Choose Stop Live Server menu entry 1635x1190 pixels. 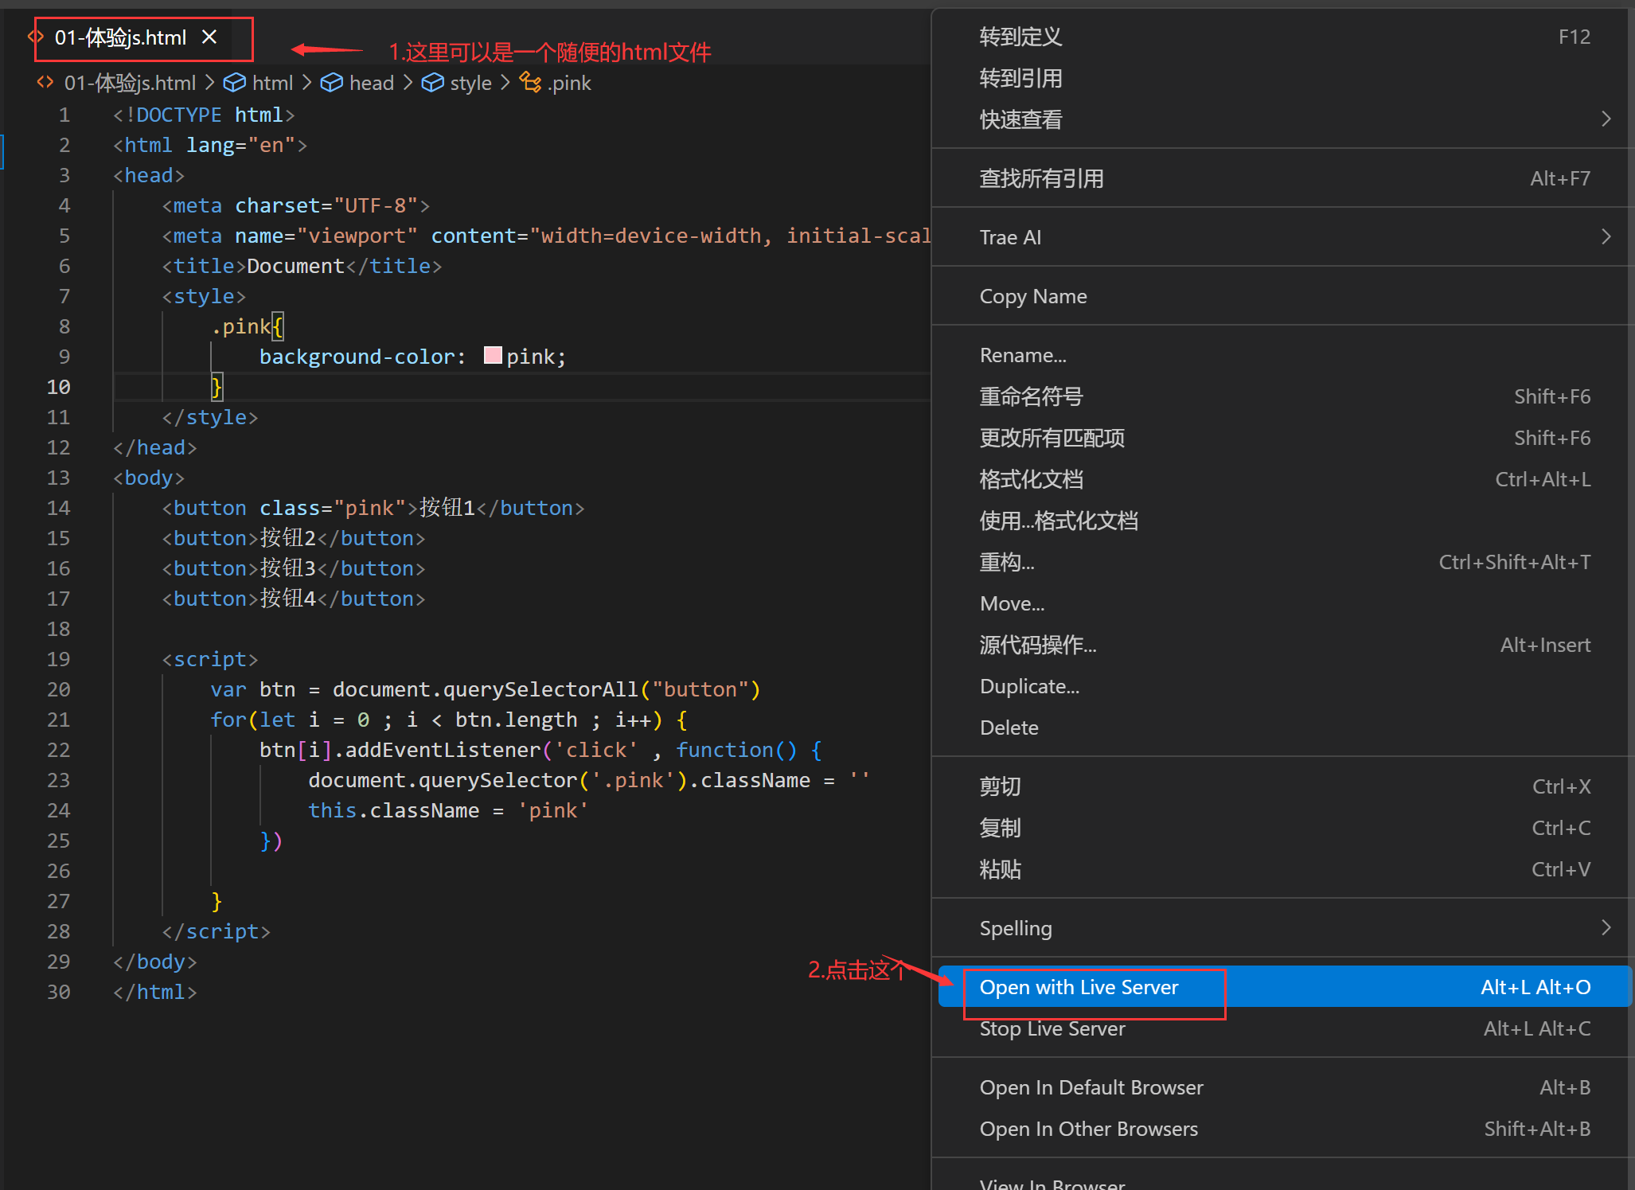[1052, 1028]
